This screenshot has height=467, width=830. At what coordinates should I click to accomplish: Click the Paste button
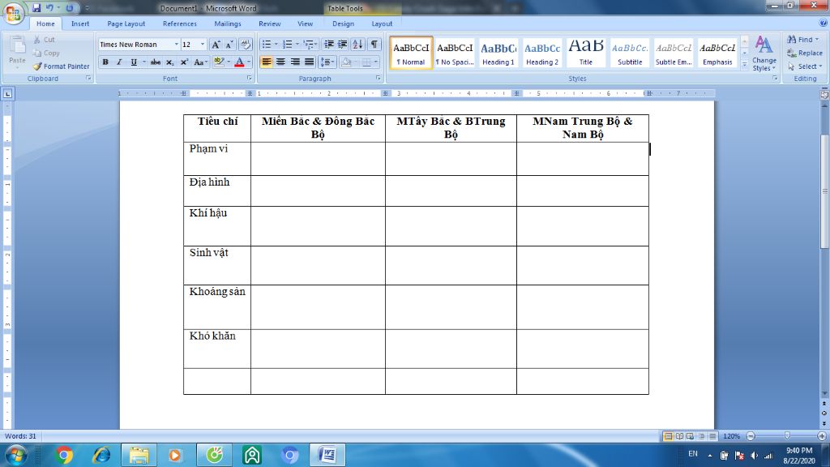17,51
